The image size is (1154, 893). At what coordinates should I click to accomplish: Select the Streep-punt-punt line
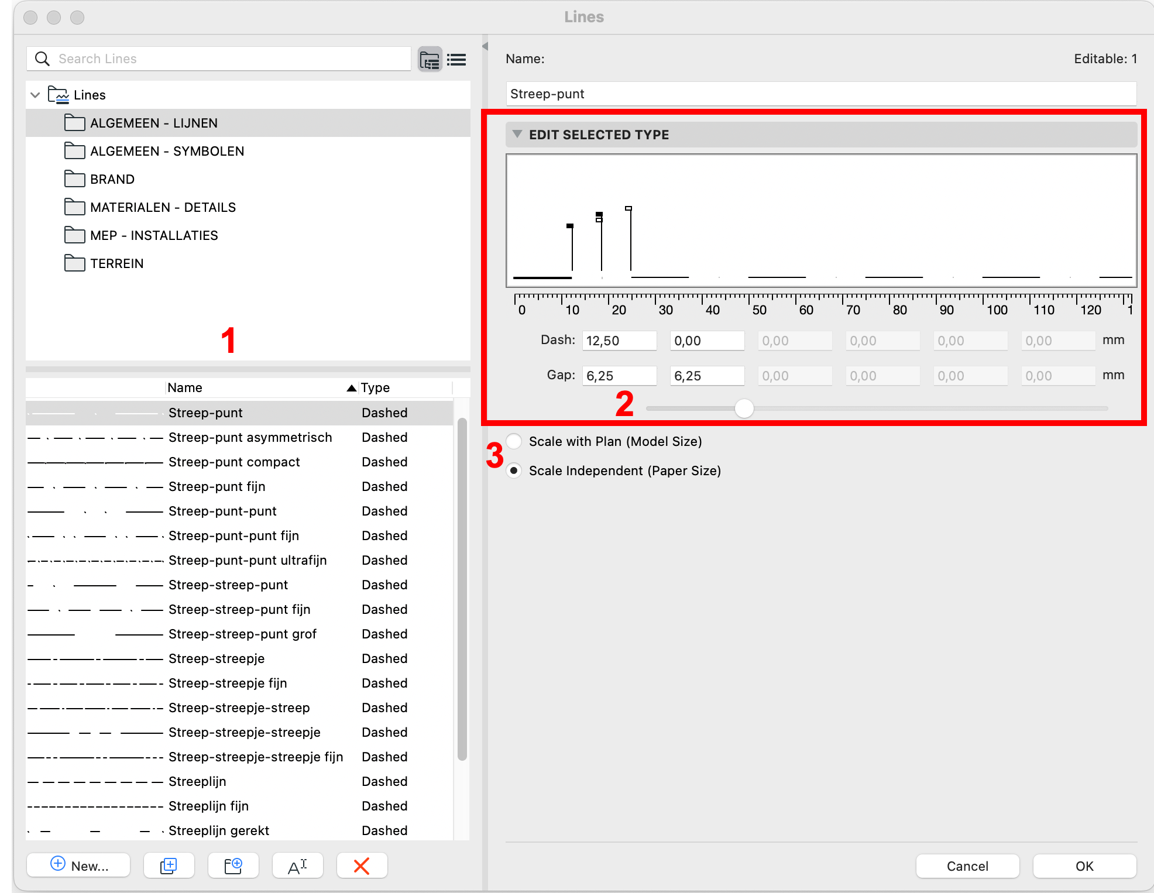239,511
